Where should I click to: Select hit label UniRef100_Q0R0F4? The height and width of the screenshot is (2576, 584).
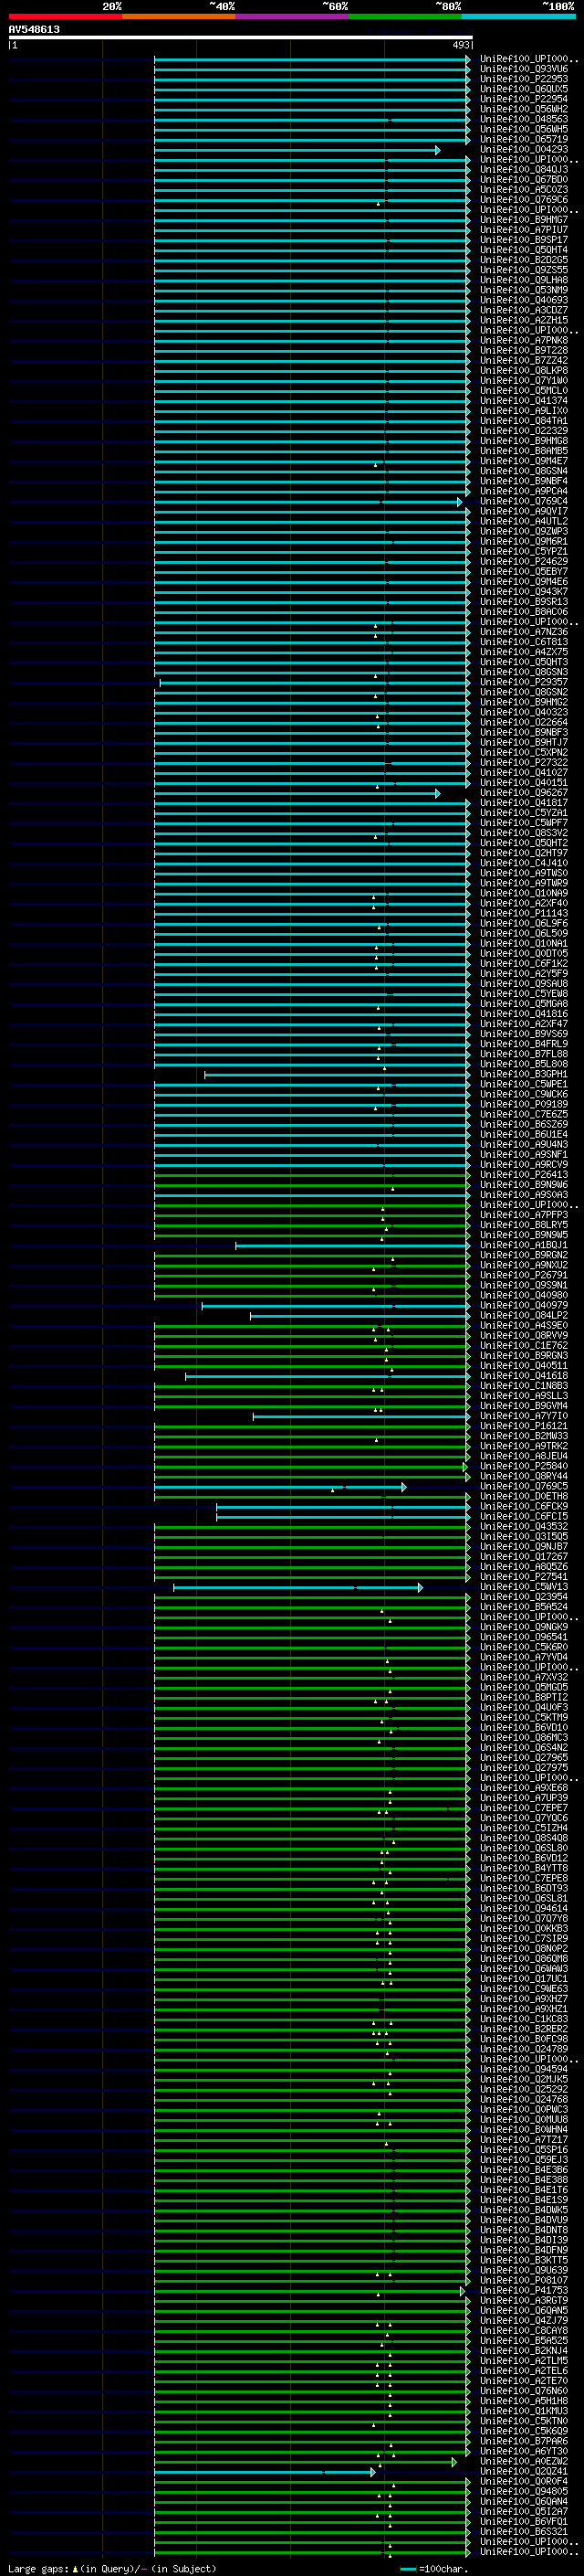[524, 2481]
